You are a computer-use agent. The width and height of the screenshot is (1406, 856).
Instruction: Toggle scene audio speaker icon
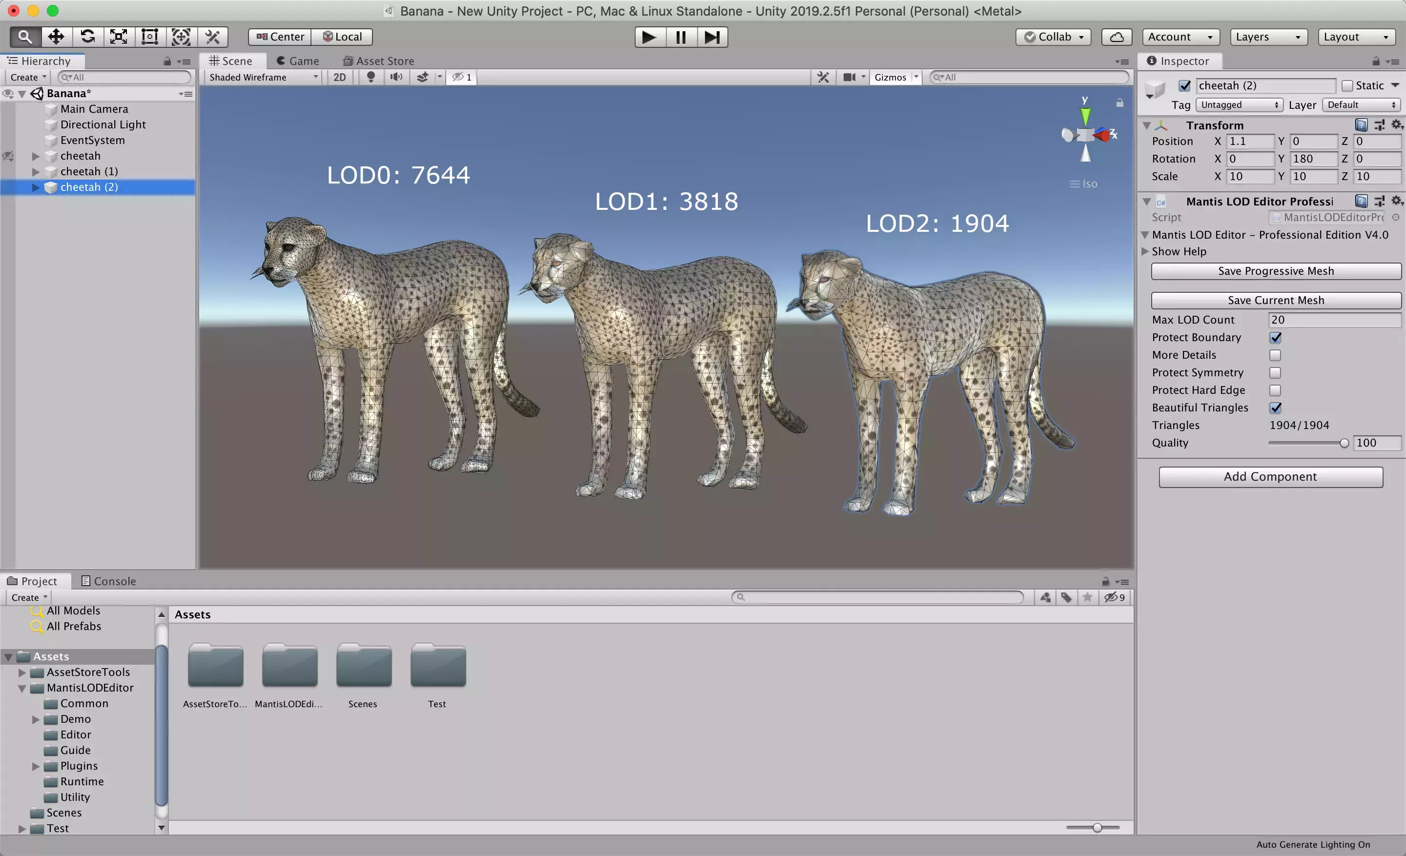(x=396, y=77)
